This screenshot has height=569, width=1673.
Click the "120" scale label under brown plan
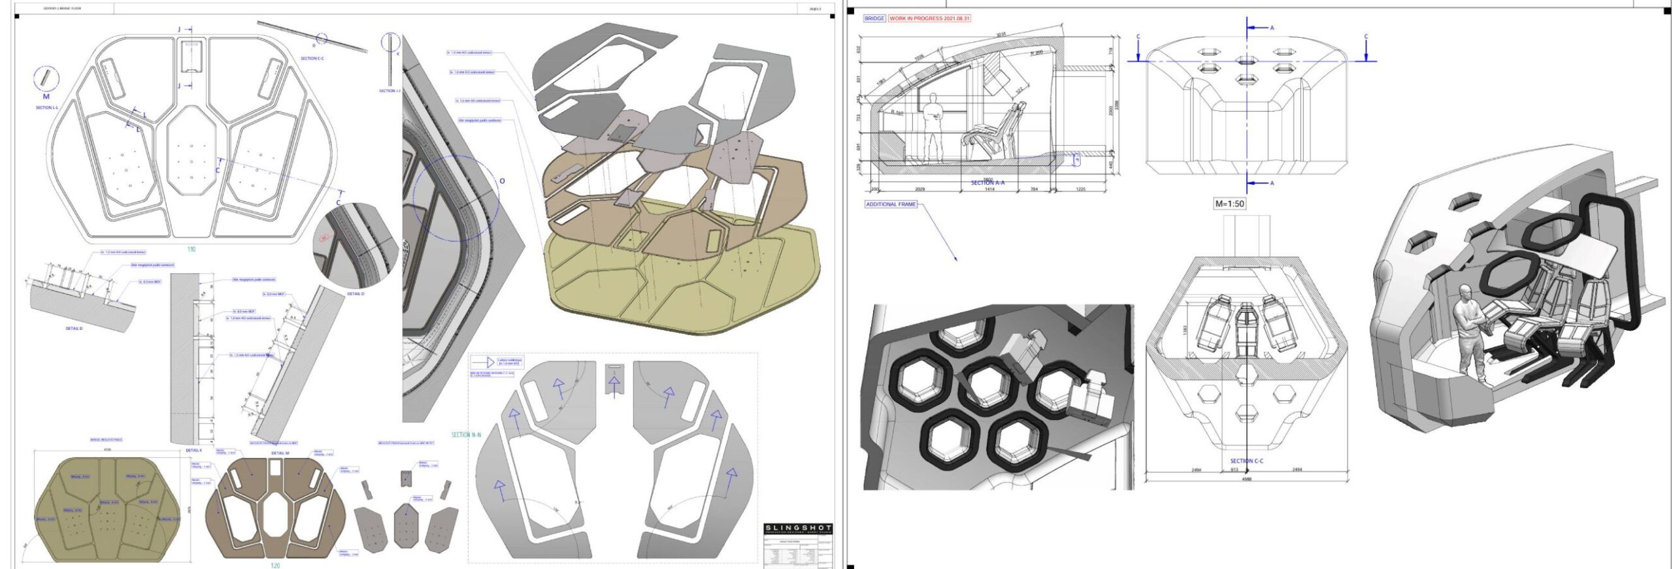pyautogui.click(x=275, y=565)
